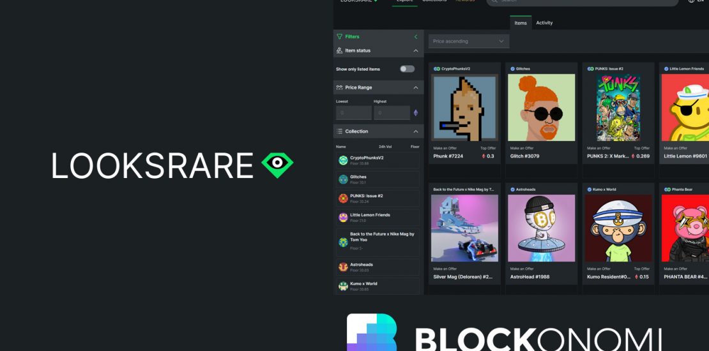Click the CryptoPhunksV2 collection avatar in sidebar
The width and height of the screenshot is (709, 351).
343,160
